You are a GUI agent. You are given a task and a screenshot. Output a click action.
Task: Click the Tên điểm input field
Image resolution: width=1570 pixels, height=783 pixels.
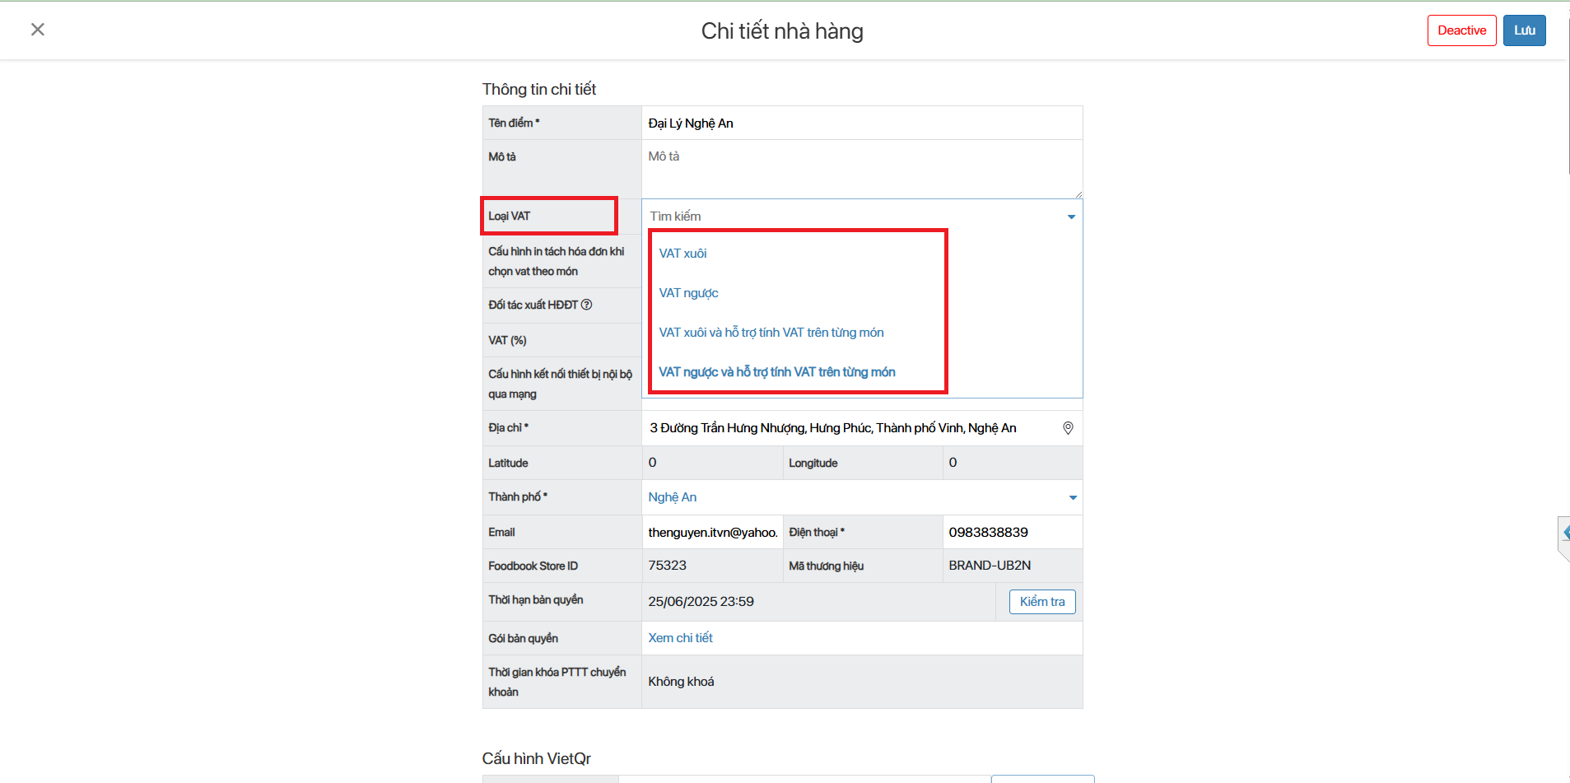coord(861,124)
